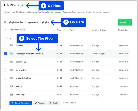Tick the akismet checkbox
This screenshot has width=138, height=111.
[x=5, y=46]
